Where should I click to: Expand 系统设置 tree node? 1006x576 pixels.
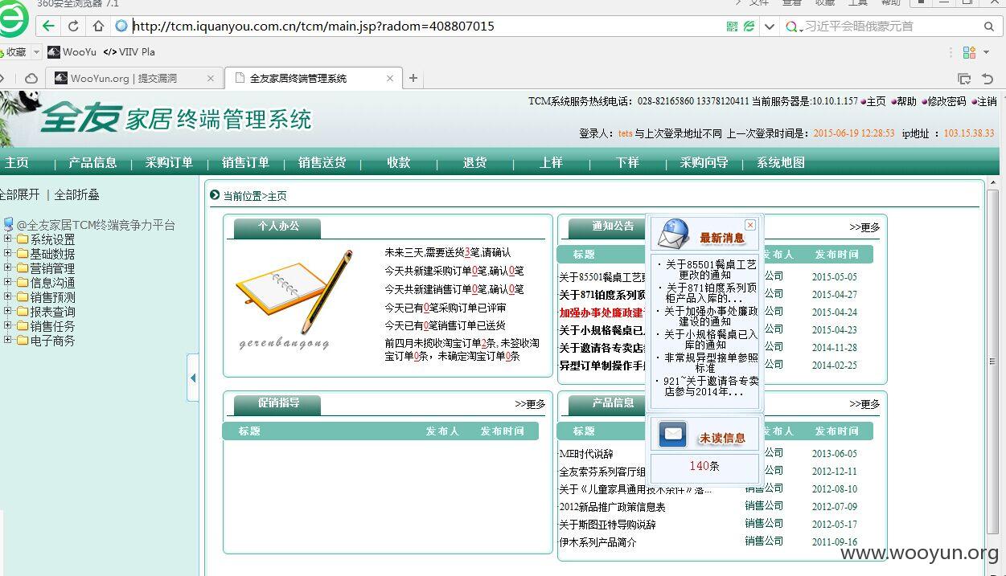click(8, 239)
